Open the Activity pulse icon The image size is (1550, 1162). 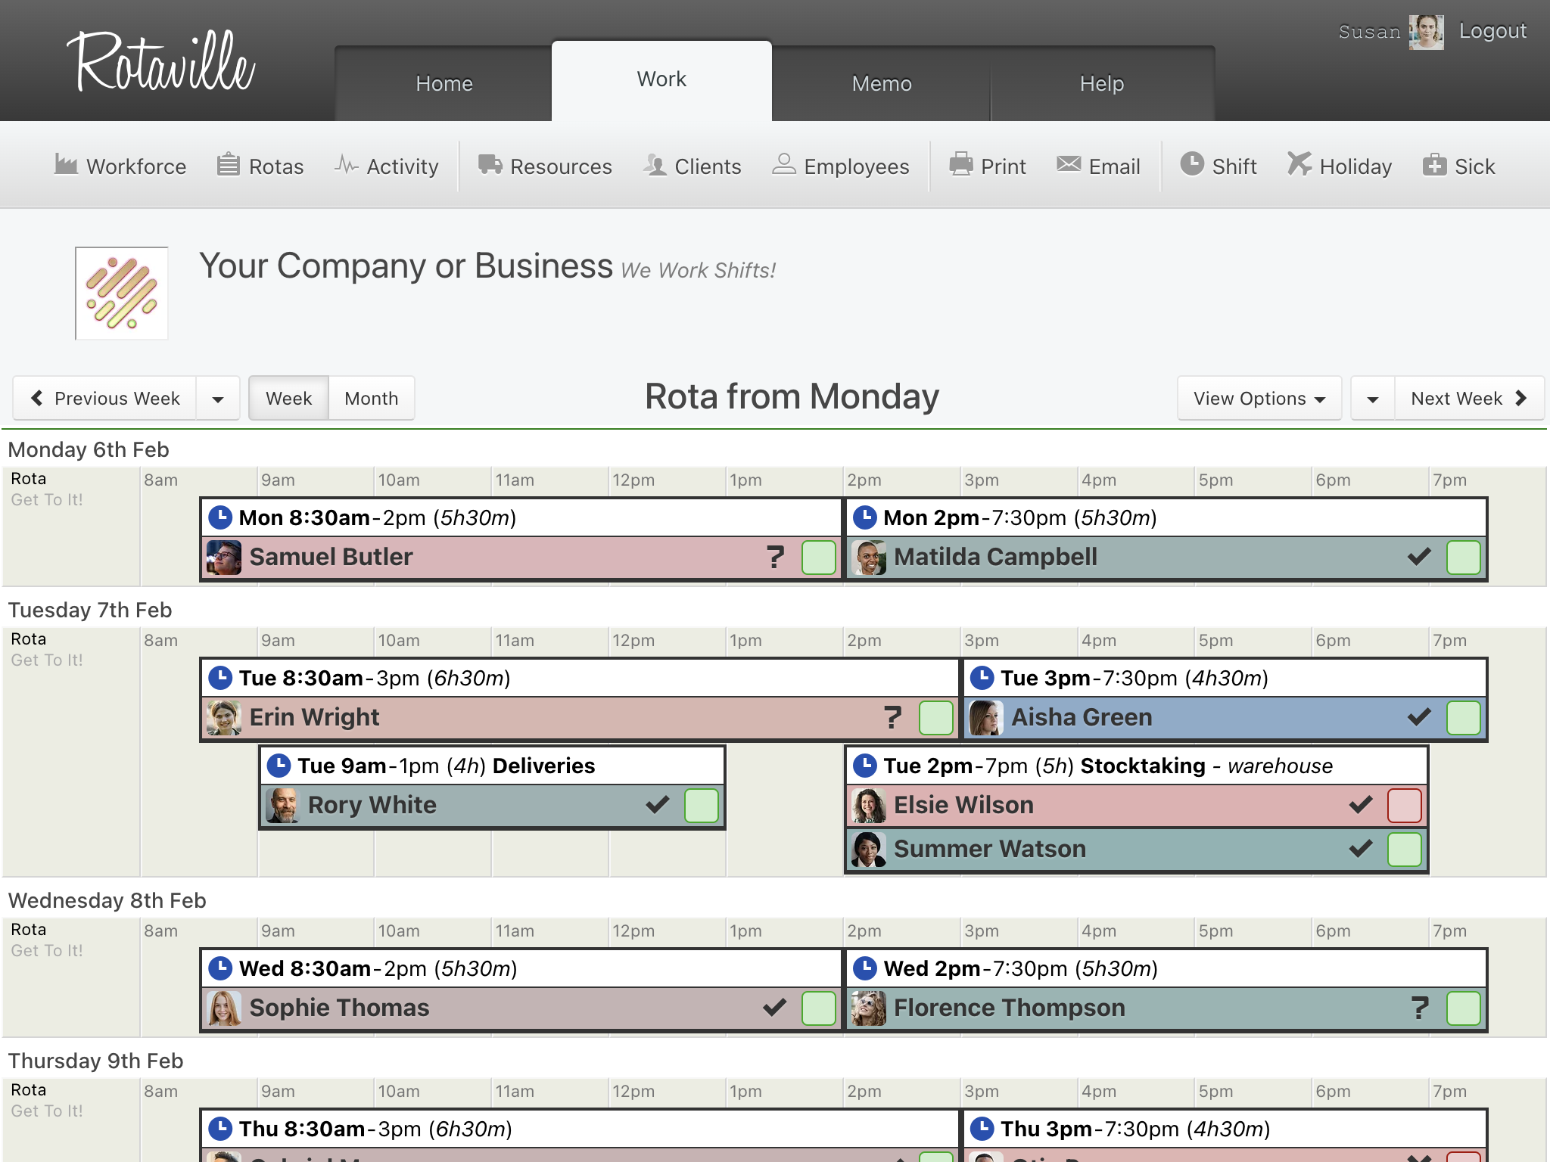346,164
